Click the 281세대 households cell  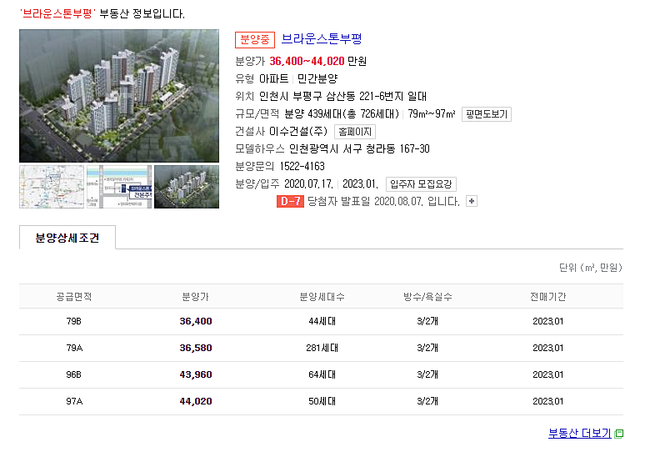[x=322, y=348]
